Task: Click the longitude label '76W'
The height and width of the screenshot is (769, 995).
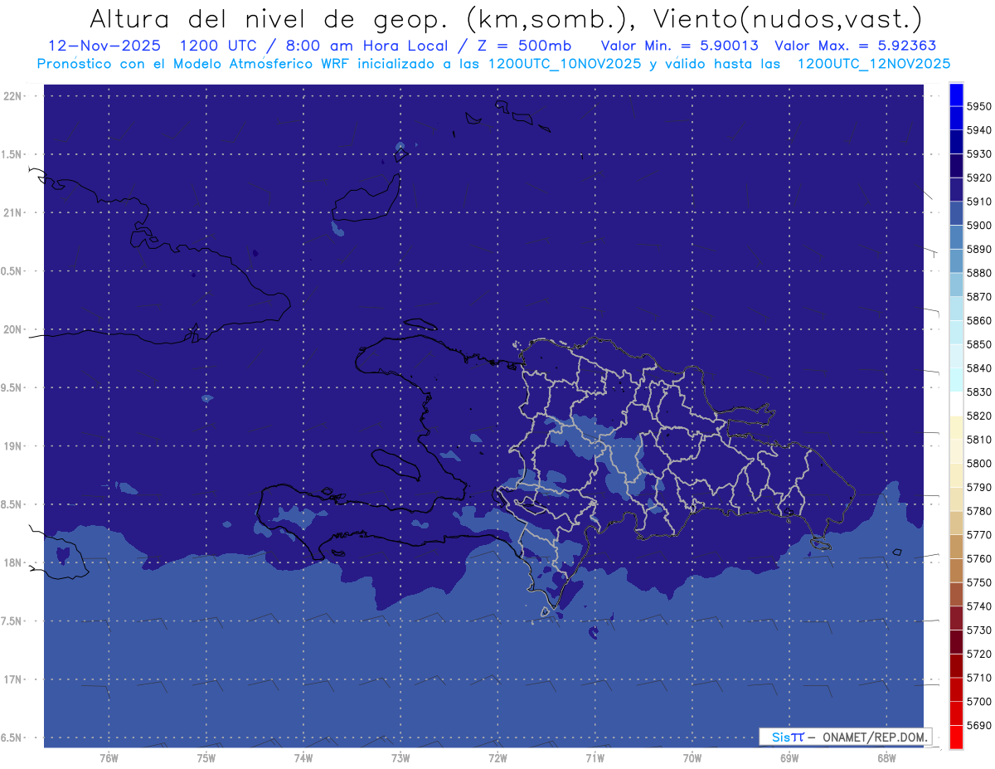Action: [x=109, y=758]
